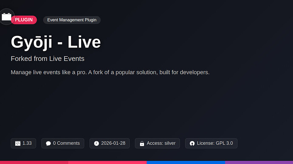This screenshot has width=293, height=164.
Task: Click the Manage live events description text
Action: click(110, 72)
